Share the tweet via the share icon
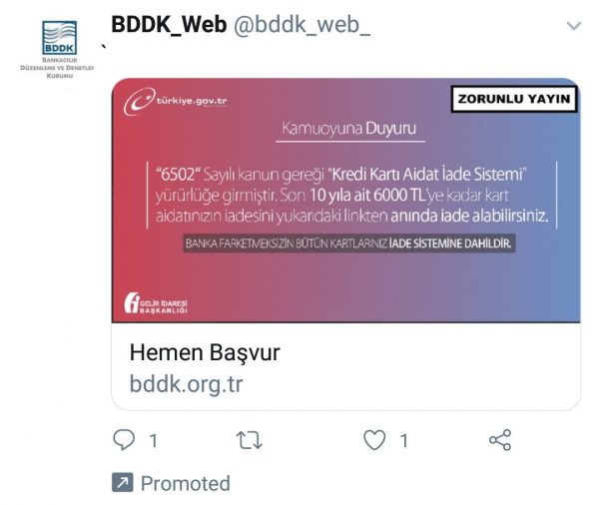 tap(500, 440)
